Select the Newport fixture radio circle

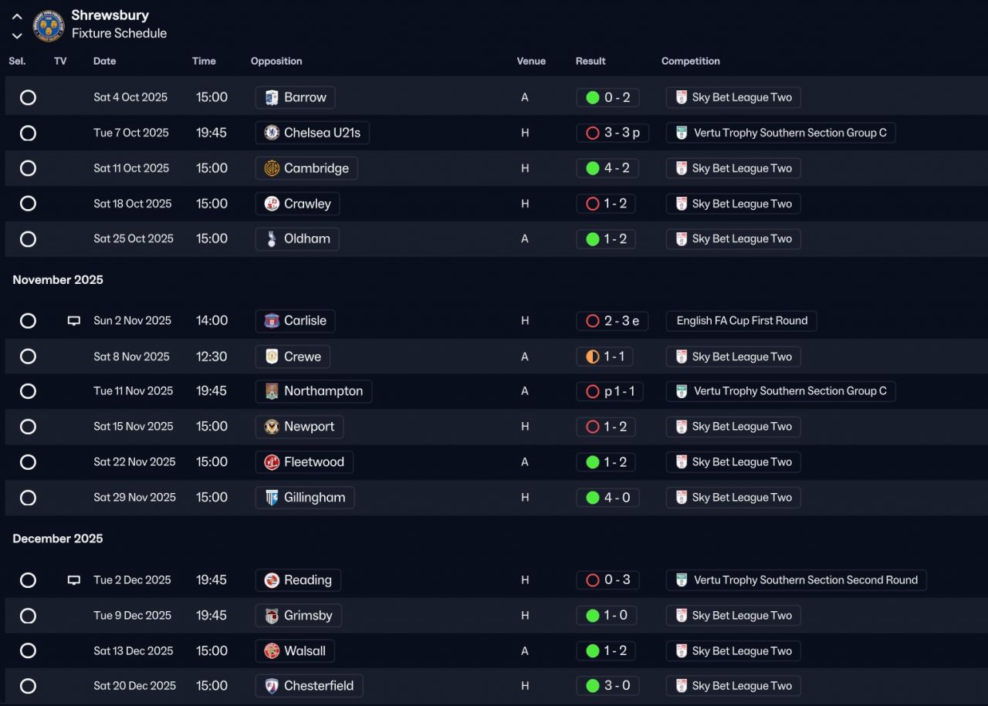coord(28,427)
